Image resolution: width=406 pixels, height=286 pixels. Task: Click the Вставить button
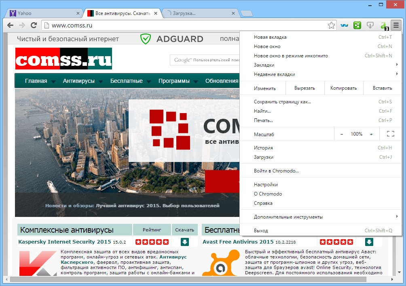[383, 88]
